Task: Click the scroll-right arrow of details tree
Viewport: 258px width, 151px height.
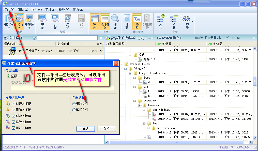Action: click(250, 142)
